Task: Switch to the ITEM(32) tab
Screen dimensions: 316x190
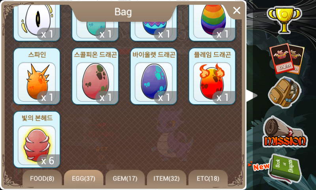Action: 166,178
